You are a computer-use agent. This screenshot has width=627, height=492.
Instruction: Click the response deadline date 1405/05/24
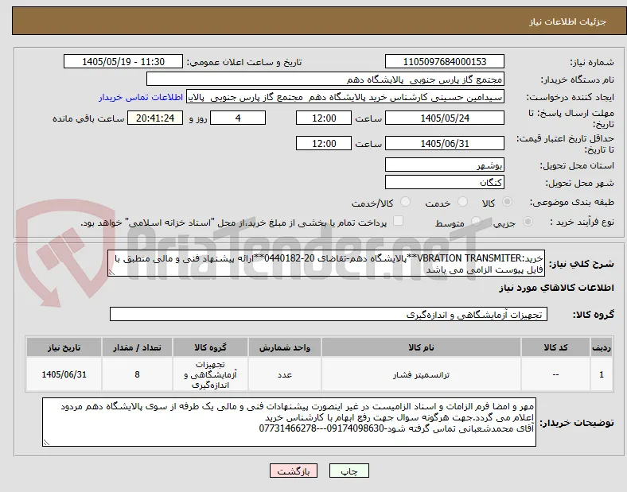click(444, 118)
